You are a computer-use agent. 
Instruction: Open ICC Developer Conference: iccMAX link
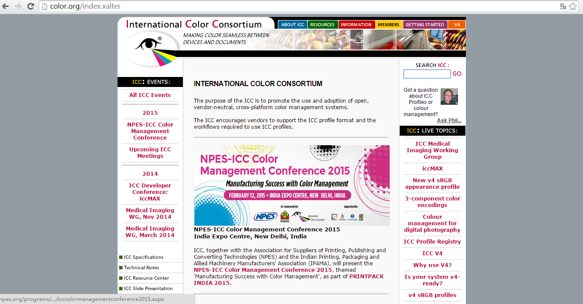coord(150,192)
